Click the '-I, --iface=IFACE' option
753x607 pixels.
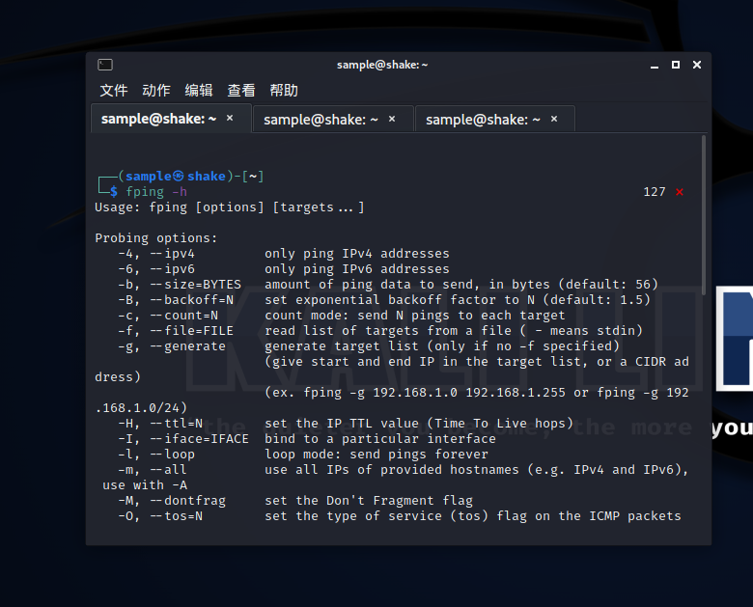pos(183,439)
